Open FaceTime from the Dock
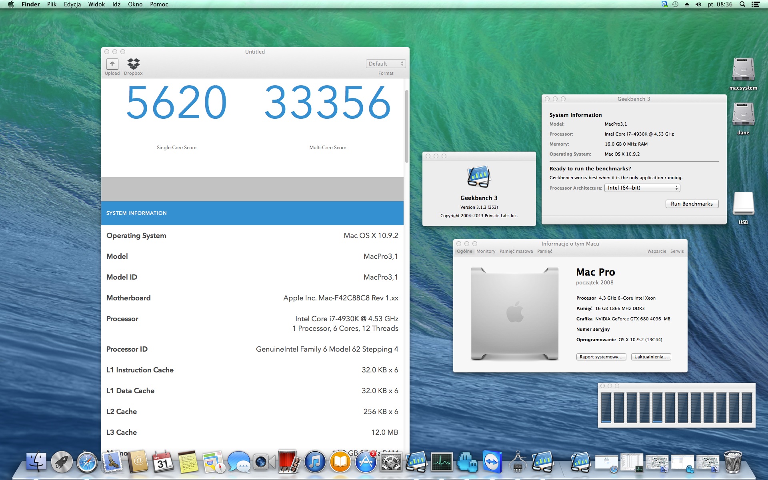This screenshot has height=480, width=768. point(264,462)
